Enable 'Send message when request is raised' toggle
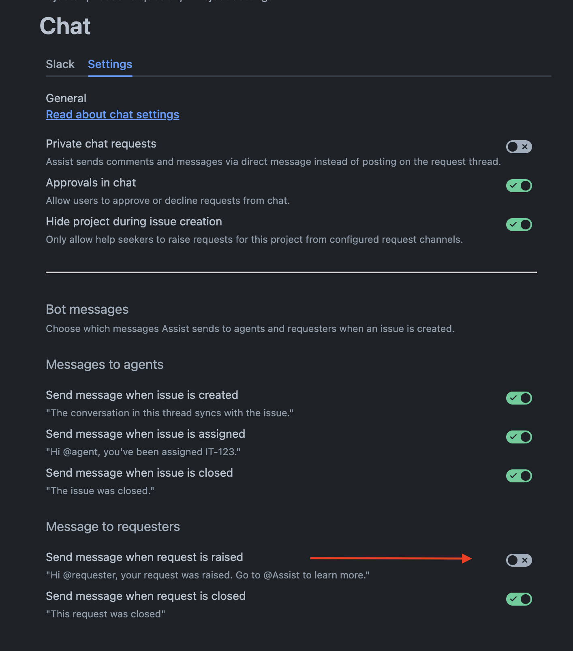Screen dimensions: 573x651 [519, 560]
